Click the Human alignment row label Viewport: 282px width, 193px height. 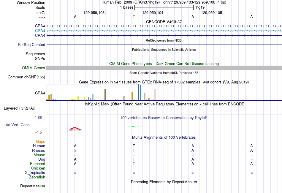(x=39, y=146)
